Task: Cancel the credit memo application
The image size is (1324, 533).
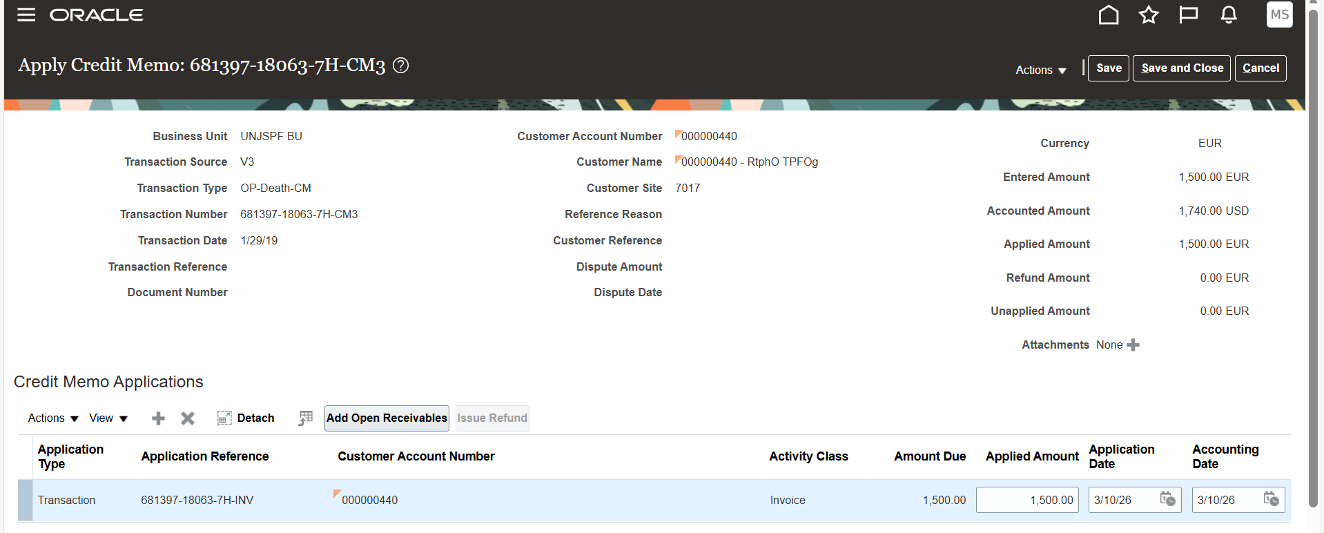Action: pos(1260,68)
